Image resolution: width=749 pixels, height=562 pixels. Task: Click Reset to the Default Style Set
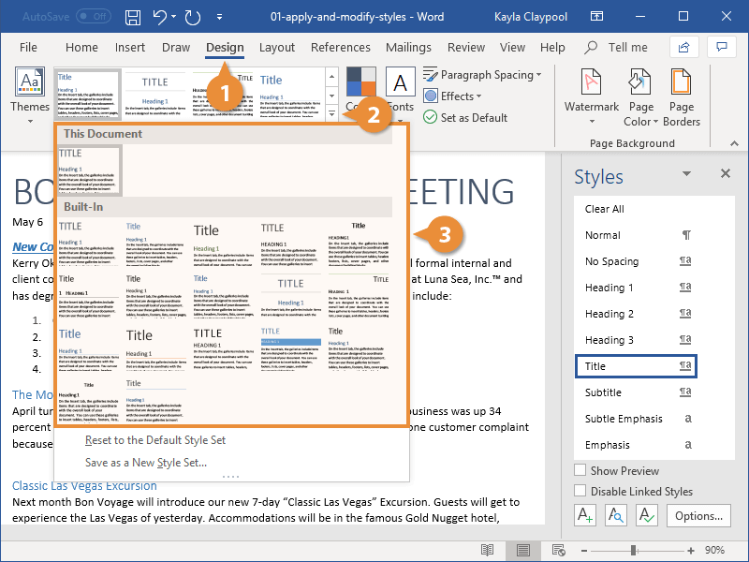tap(154, 439)
